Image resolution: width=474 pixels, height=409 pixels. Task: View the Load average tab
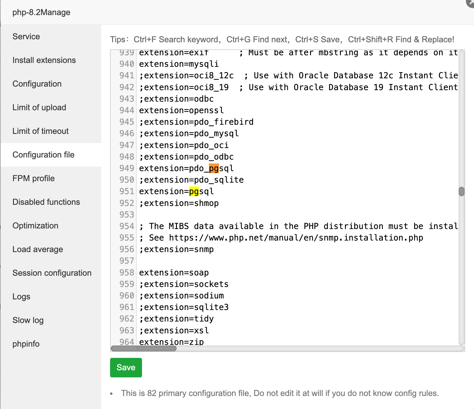point(38,249)
